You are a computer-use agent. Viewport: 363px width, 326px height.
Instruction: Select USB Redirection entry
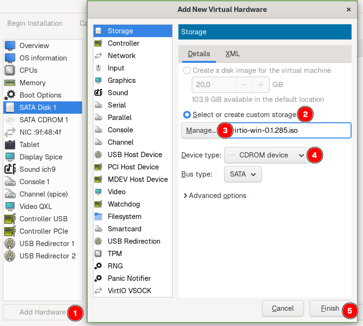133,241
